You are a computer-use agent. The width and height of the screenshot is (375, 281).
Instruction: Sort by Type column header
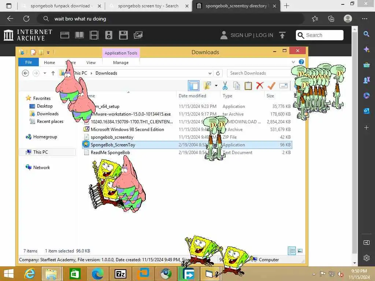click(x=227, y=96)
